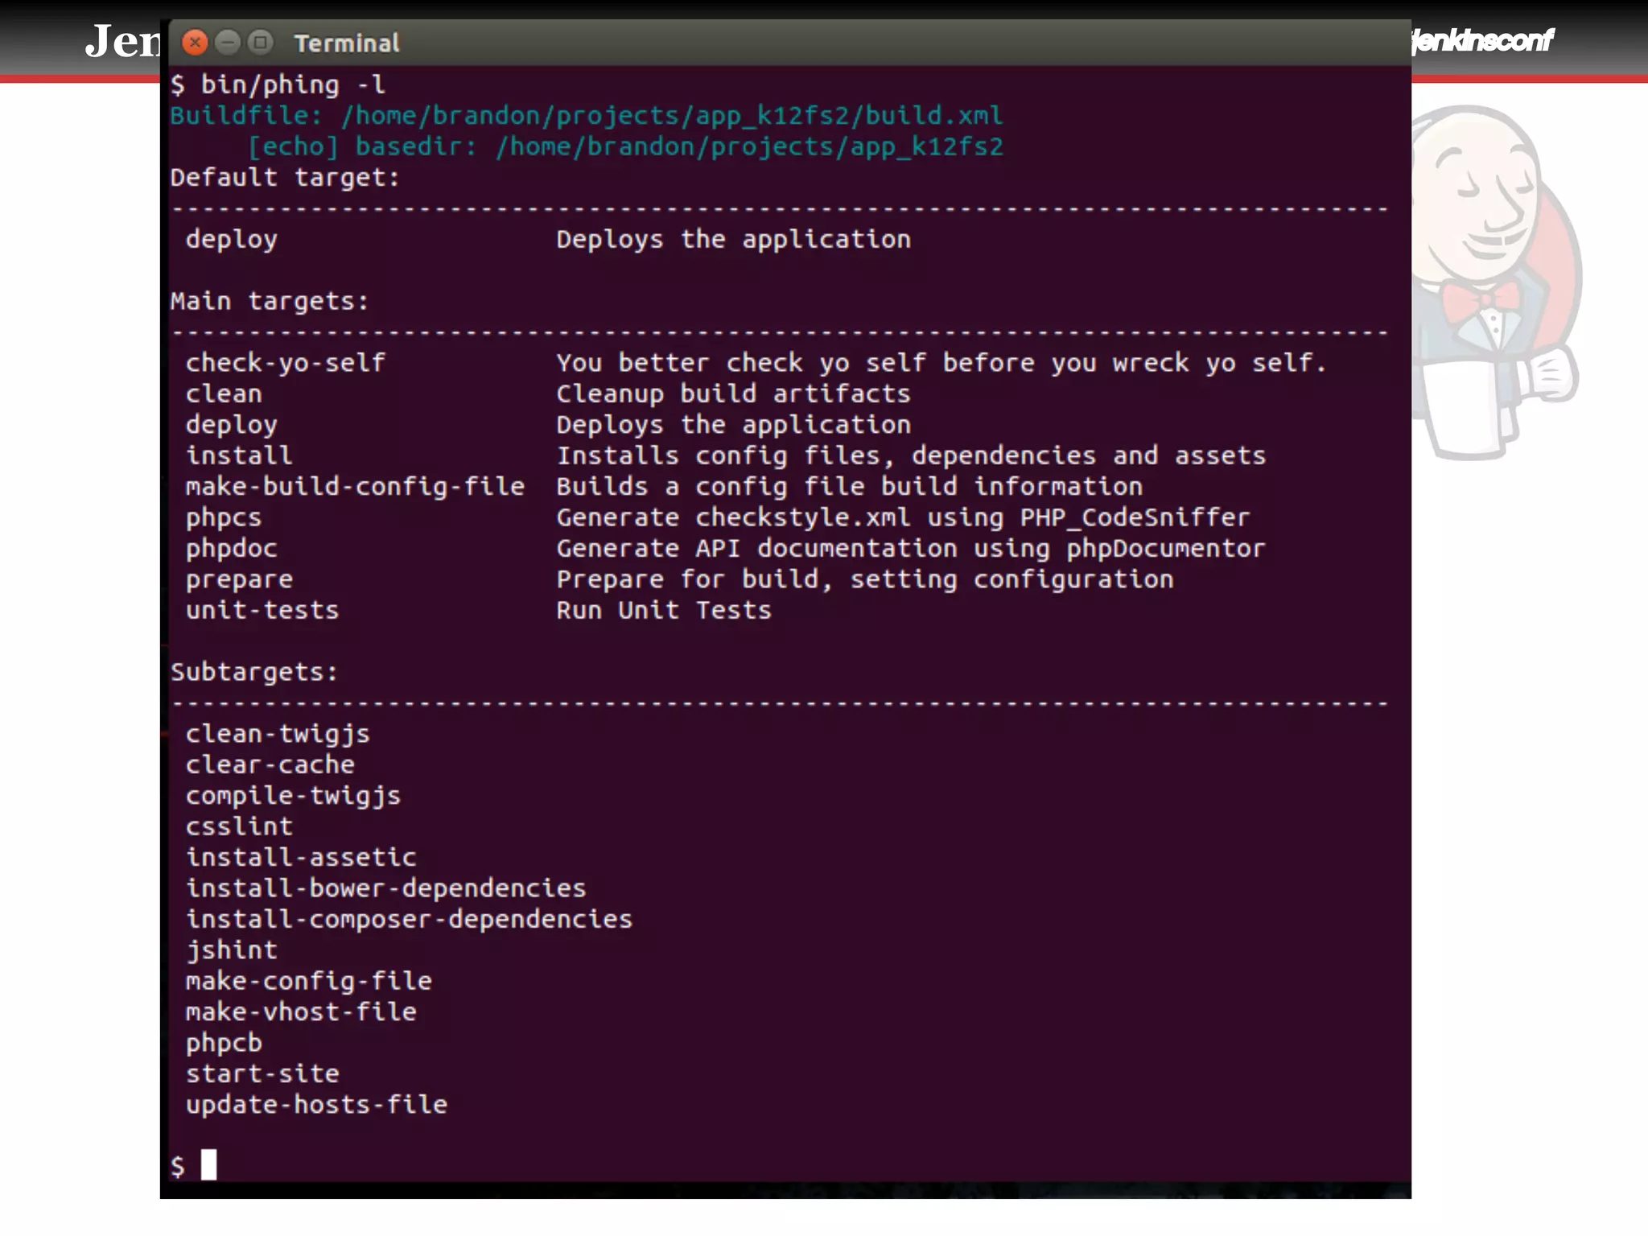Image resolution: width=1648 pixels, height=1236 pixels.
Task: Click the echo basedir output line
Action: (x=624, y=146)
